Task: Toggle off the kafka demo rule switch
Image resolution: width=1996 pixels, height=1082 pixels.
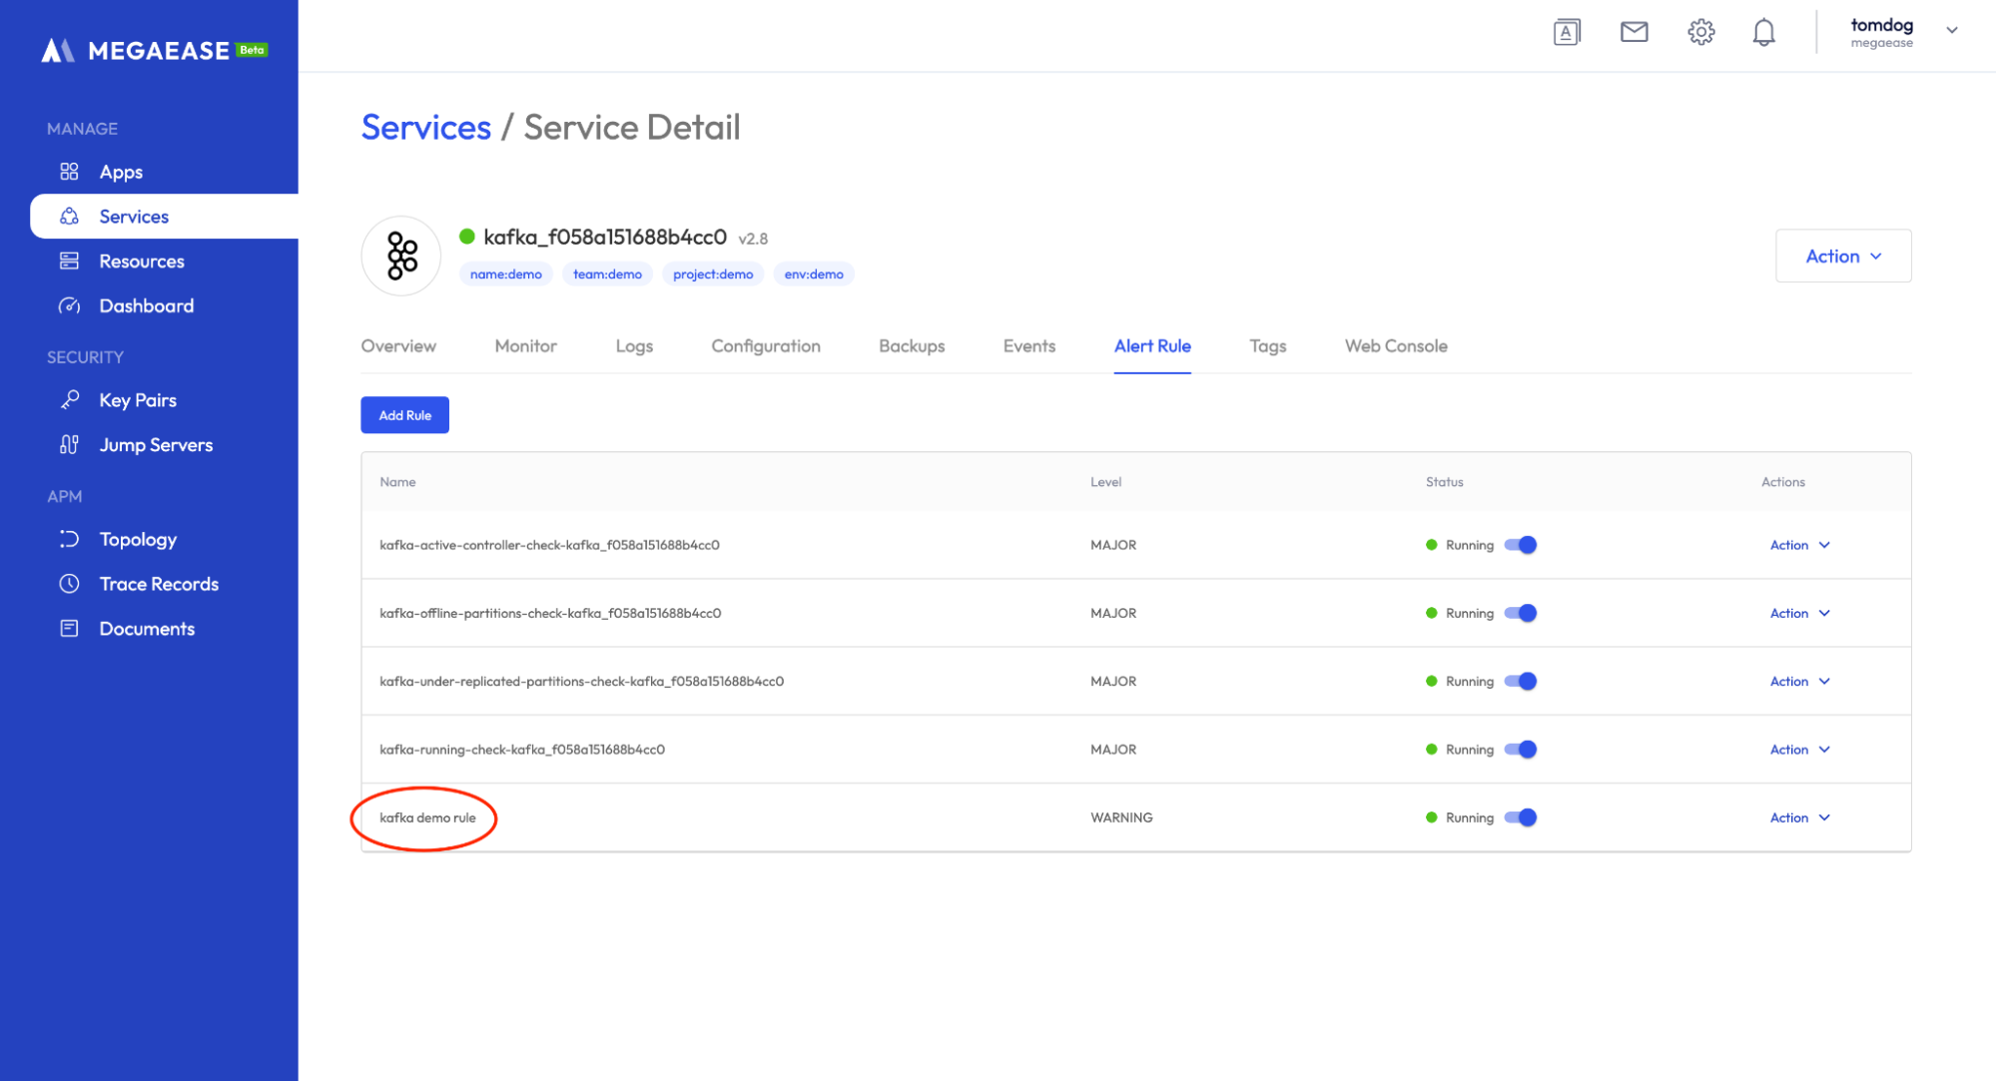Action: tap(1521, 817)
